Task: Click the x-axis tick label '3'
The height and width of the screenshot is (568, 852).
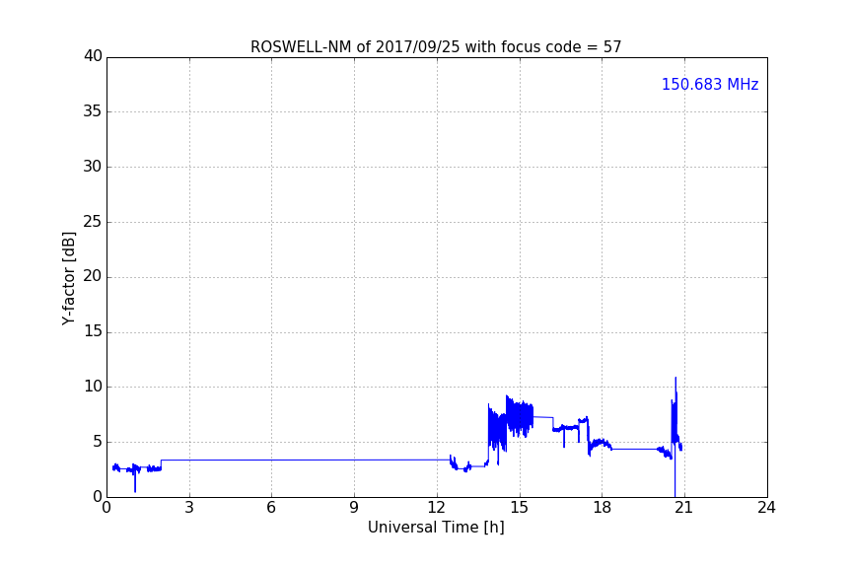Action: (x=189, y=508)
